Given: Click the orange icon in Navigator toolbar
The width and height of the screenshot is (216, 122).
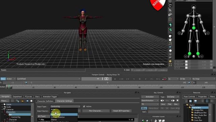Looking at the screenshot, I should (x=22, y=101).
